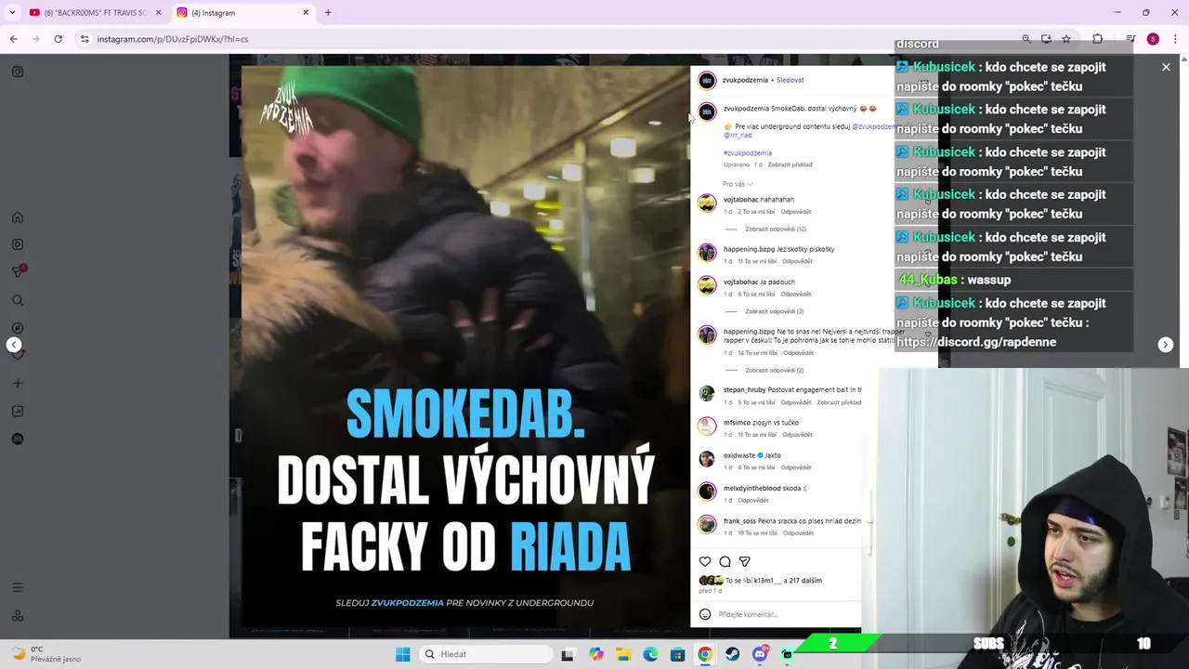Open the More hamburger menu in sidebar
Screen dimensions: 1189x669
click(x=18, y=587)
